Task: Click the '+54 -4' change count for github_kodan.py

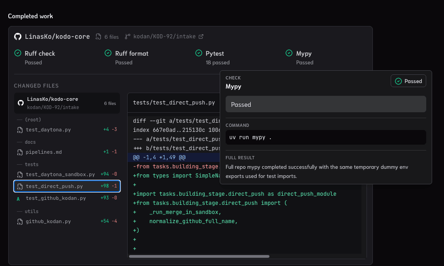Action: 109,221
